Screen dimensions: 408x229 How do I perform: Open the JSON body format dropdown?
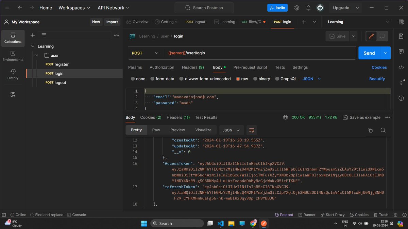311,79
